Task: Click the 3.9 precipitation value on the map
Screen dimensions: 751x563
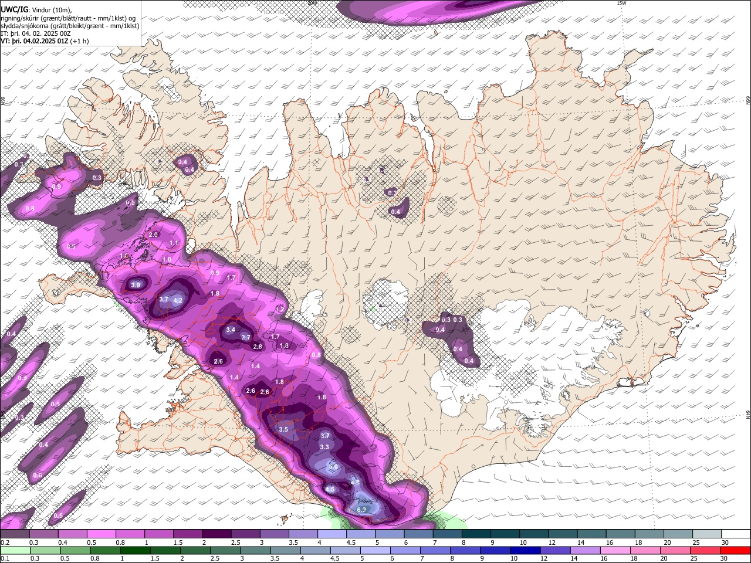Action: tap(136, 285)
